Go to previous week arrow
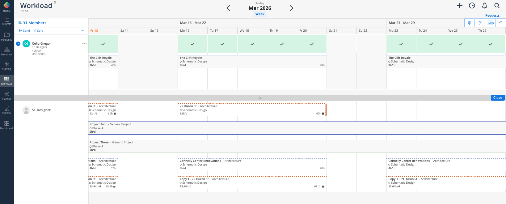This screenshot has width=506, height=204. click(x=228, y=8)
